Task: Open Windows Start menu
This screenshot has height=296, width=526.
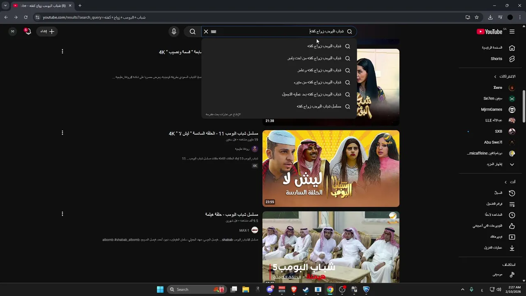Action: pyautogui.click(x=160, y=289)
